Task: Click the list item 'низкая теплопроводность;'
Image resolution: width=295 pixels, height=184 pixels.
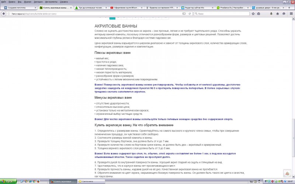Action: (x=111, y=69)
